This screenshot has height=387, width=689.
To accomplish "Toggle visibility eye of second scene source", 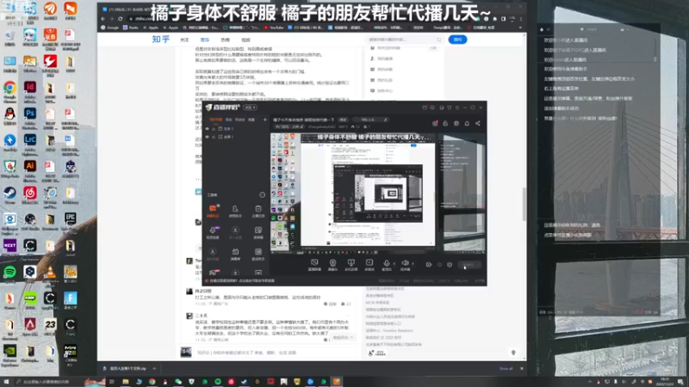I will coord(208,137).
